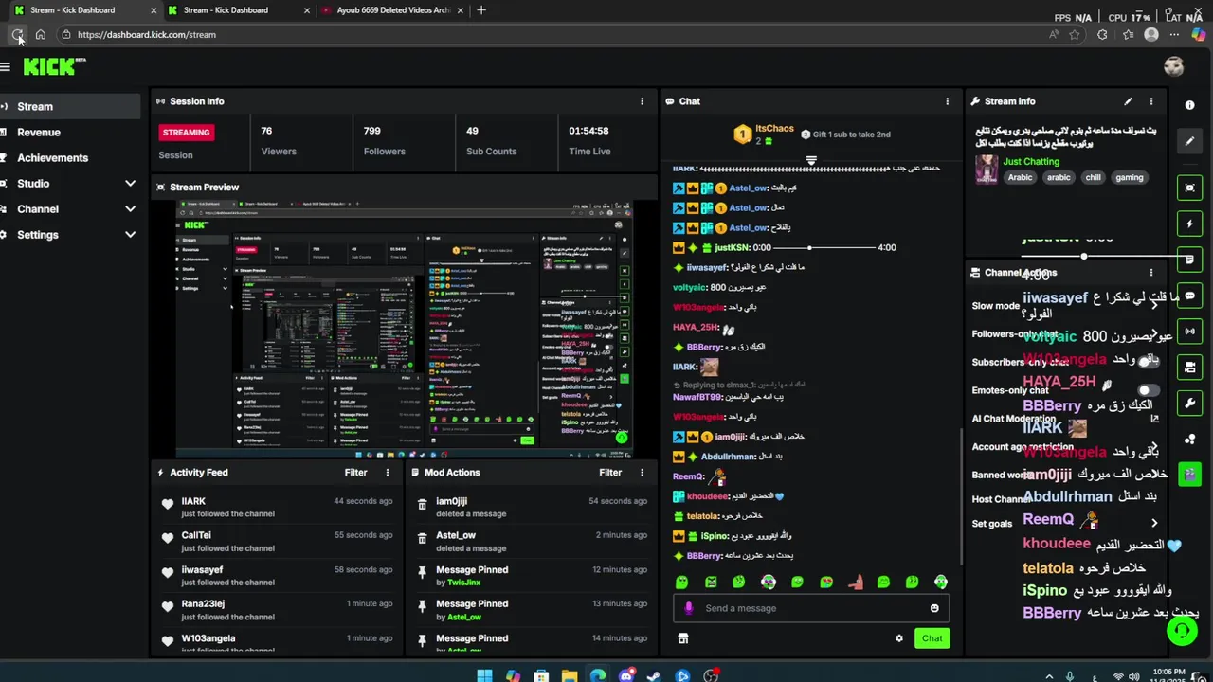Reload the page with browser refresh button
Viewport: 1213px width, 682px height.
point(17,34)
